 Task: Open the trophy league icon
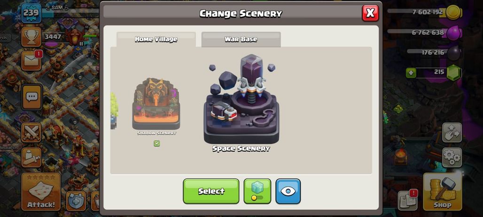31,37
